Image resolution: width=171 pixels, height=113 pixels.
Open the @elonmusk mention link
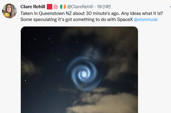pos(146,19)
